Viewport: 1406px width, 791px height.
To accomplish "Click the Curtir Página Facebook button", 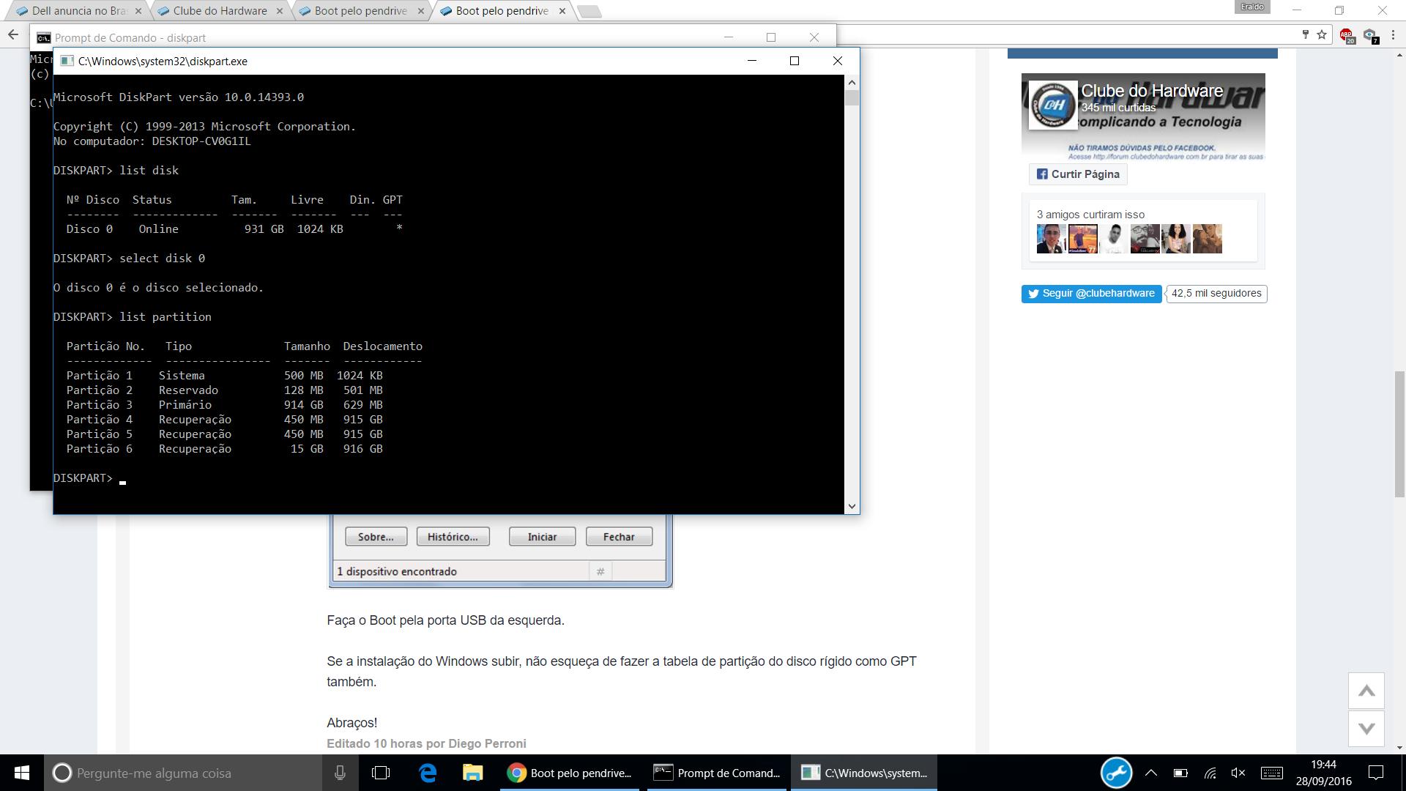I will pyautogui.click(x=1078, y=174).
